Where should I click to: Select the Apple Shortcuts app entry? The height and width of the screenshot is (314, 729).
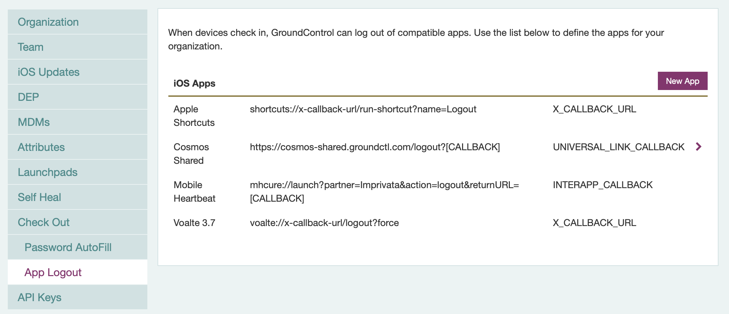pyautogui.click(x=194, y=116)
